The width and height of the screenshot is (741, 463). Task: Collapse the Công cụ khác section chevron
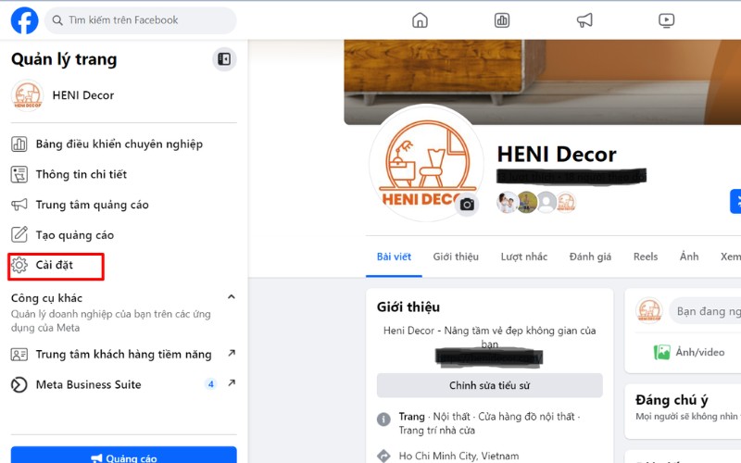(x=231, y=297)
